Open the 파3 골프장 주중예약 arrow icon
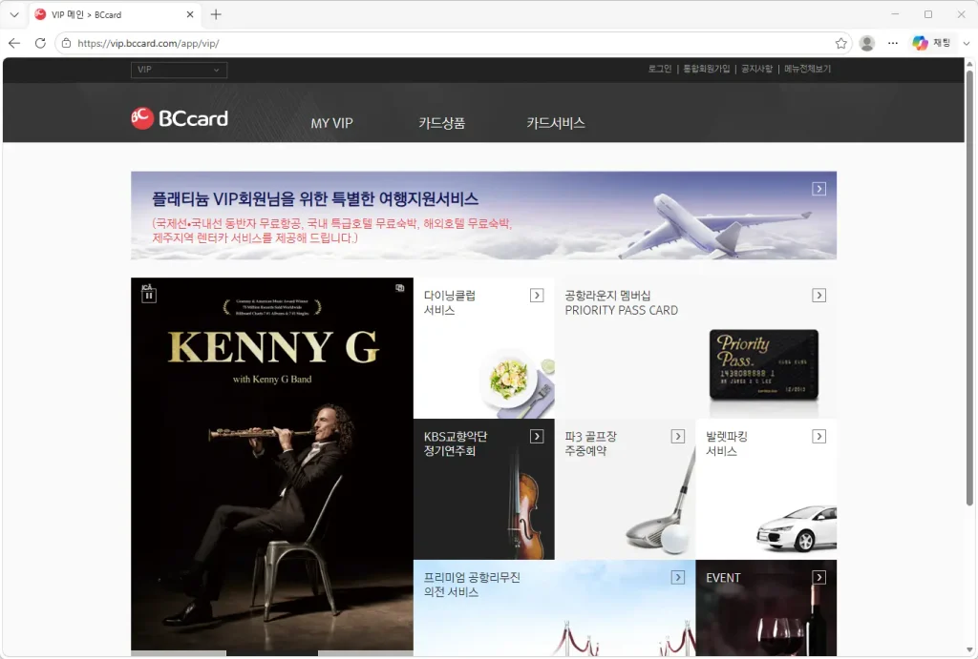This screenshot has height=659, width=978. coord(678,436)
